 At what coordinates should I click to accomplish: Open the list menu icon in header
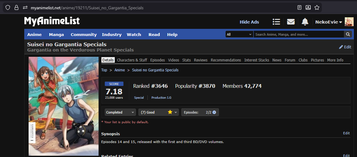pos(276,22)
